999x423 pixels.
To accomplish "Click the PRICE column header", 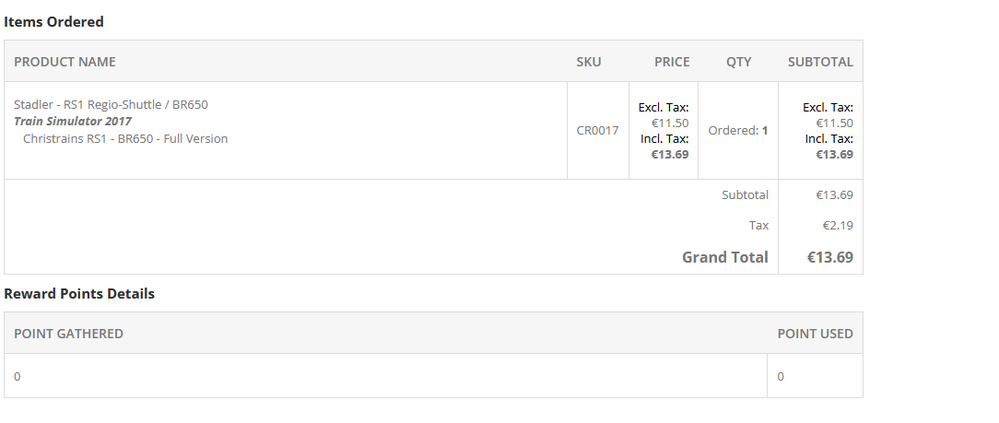I will click(x=672, y=62).
